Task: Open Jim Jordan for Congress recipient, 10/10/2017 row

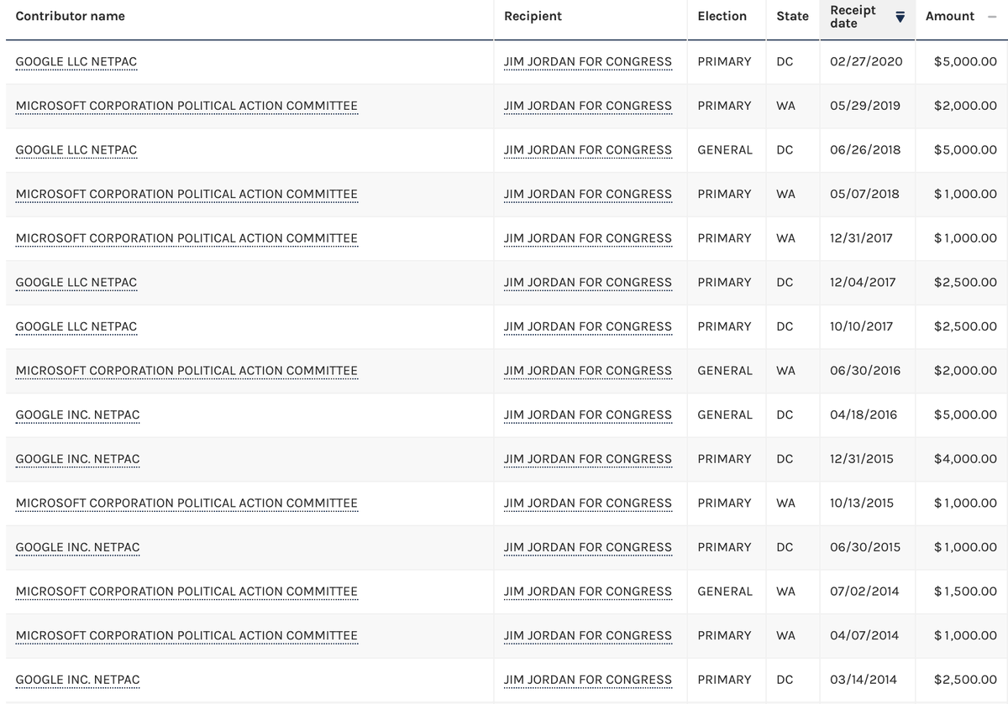Action: [x=588, y=326]
